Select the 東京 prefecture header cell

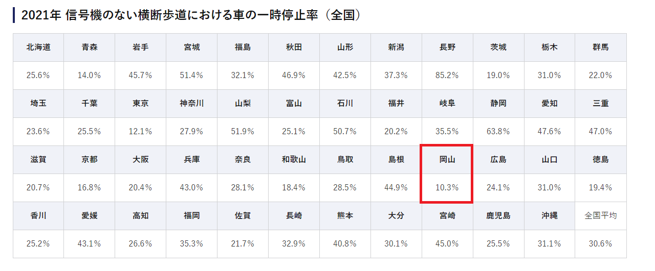[x=141, y=104]
